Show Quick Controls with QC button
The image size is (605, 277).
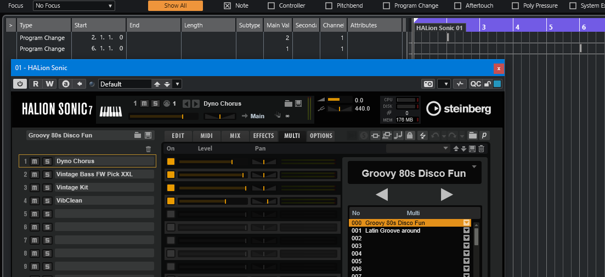click(476, 84)
